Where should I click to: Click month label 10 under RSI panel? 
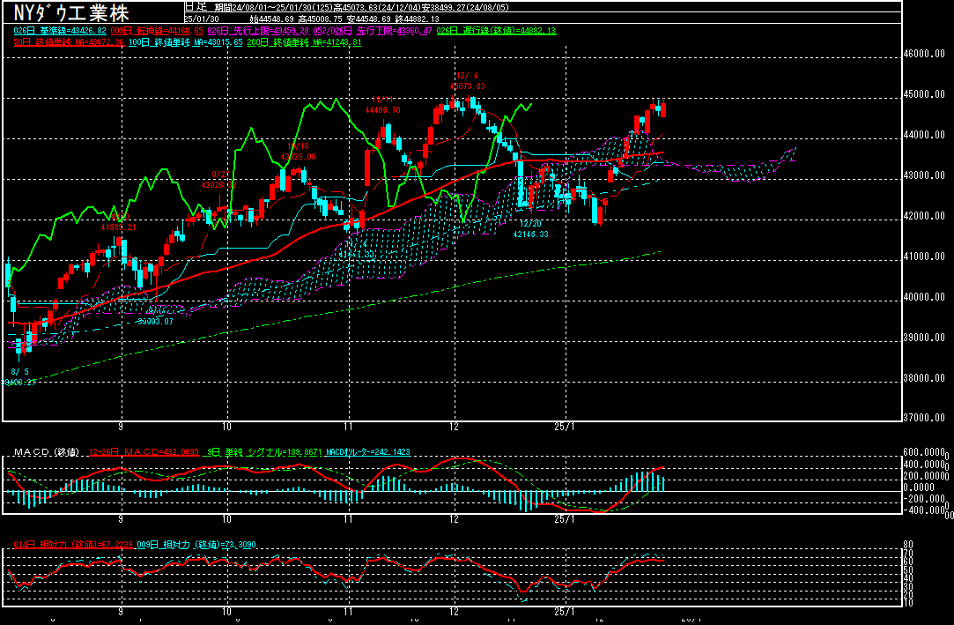coord(226,612)
